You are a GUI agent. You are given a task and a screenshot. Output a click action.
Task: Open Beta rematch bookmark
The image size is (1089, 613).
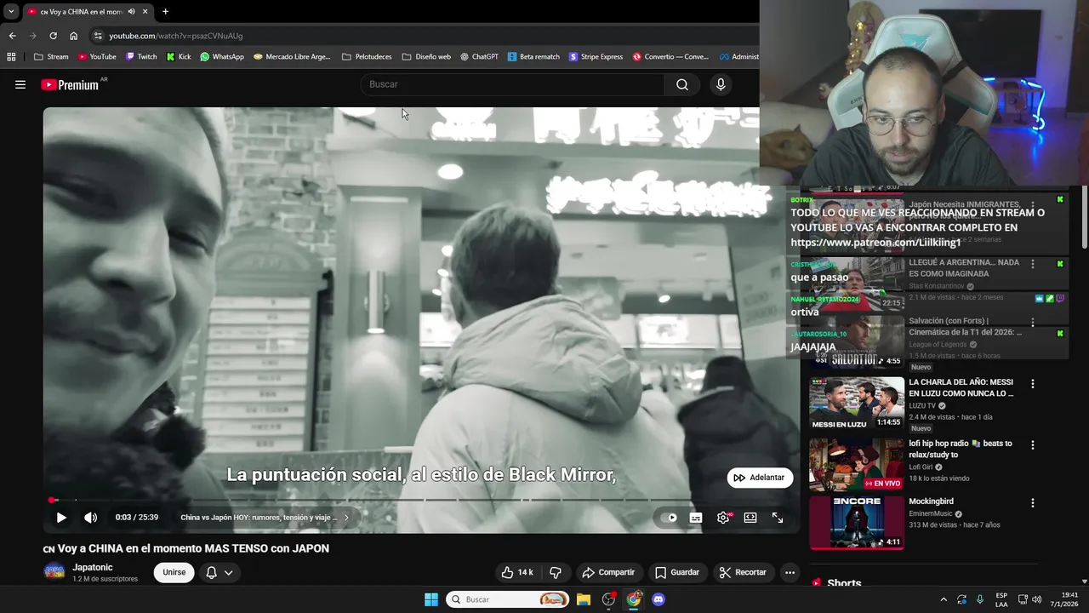(533, 57)
